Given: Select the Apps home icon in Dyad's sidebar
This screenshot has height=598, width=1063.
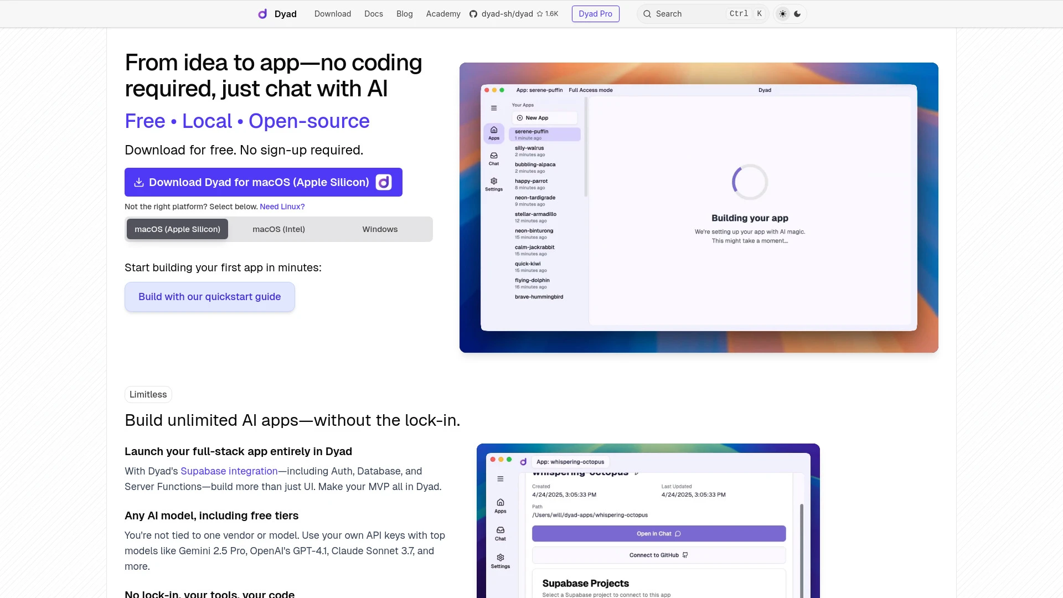Looking at the screenshot, I should point(493,131).
